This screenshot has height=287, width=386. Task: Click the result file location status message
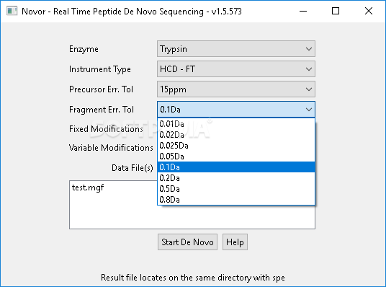tap(193, 278)
